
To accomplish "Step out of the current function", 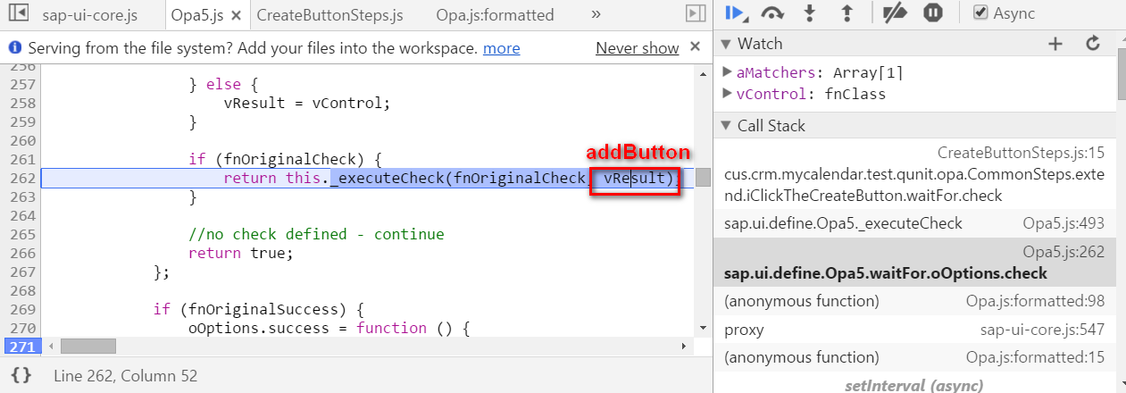I will [x=847, y=13].
